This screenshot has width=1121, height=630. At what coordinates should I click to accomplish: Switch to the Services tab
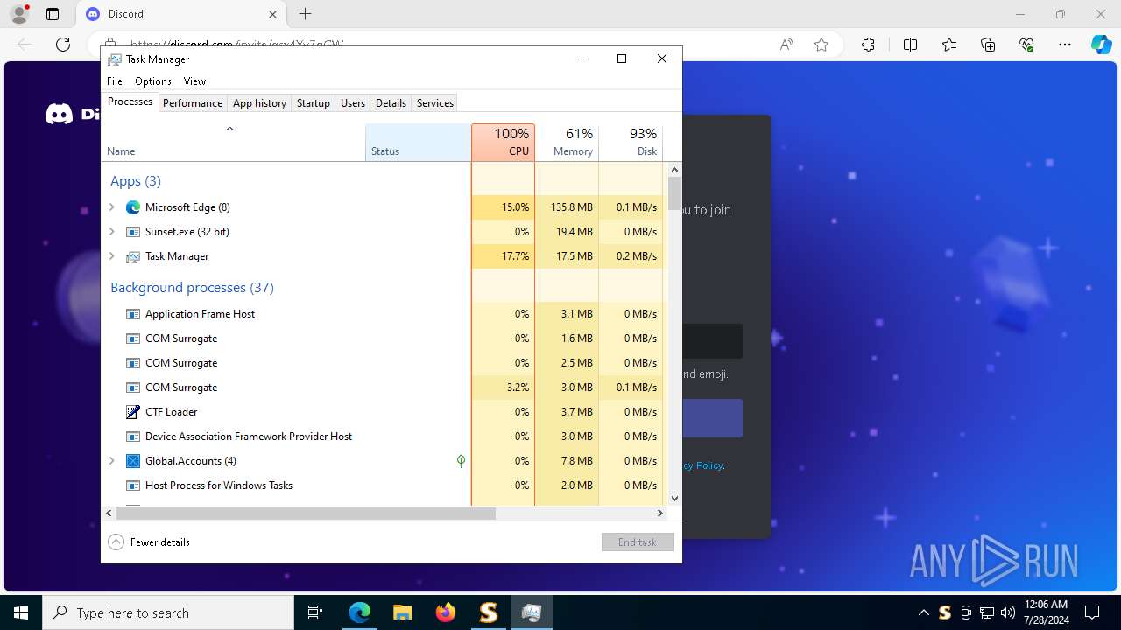[x=435, y=103]
